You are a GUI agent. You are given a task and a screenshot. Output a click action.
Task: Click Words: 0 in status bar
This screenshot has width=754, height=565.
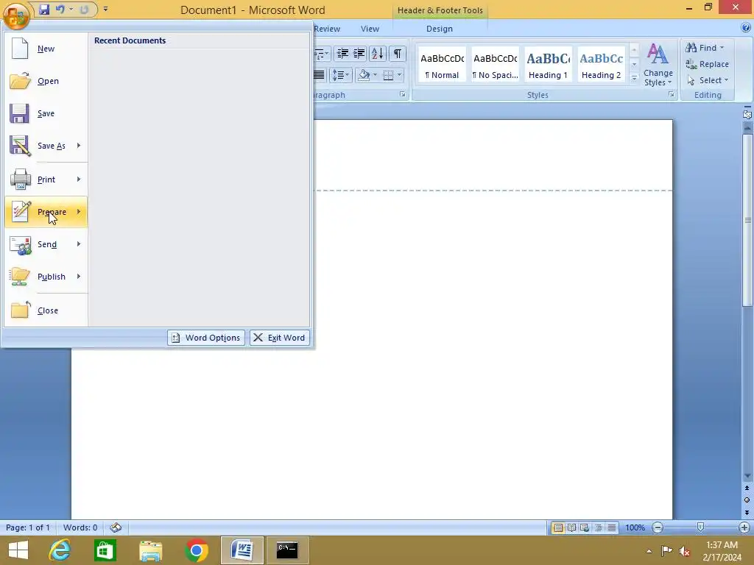[80, 527]
